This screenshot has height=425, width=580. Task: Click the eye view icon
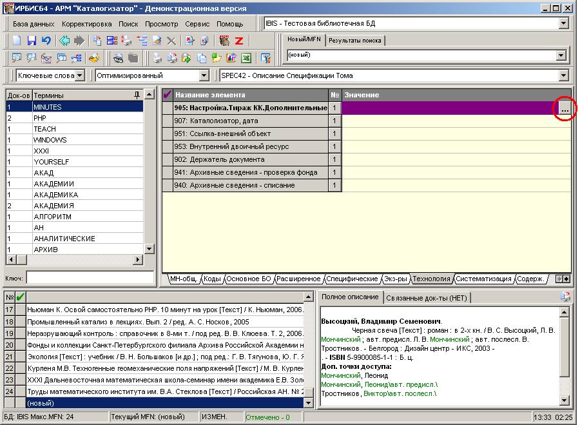pos(119,58)
